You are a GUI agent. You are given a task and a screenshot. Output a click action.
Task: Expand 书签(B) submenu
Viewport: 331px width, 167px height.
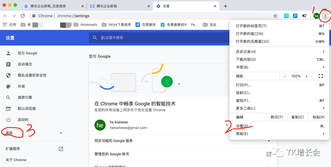323,67
